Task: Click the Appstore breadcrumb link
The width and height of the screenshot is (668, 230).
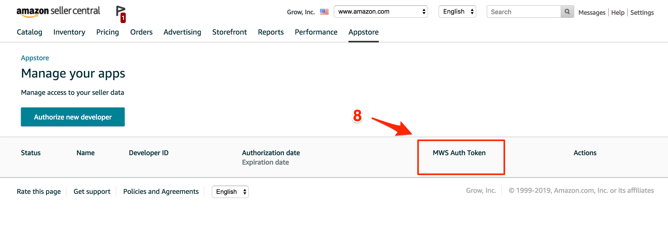Action: [x=35, y=58]
